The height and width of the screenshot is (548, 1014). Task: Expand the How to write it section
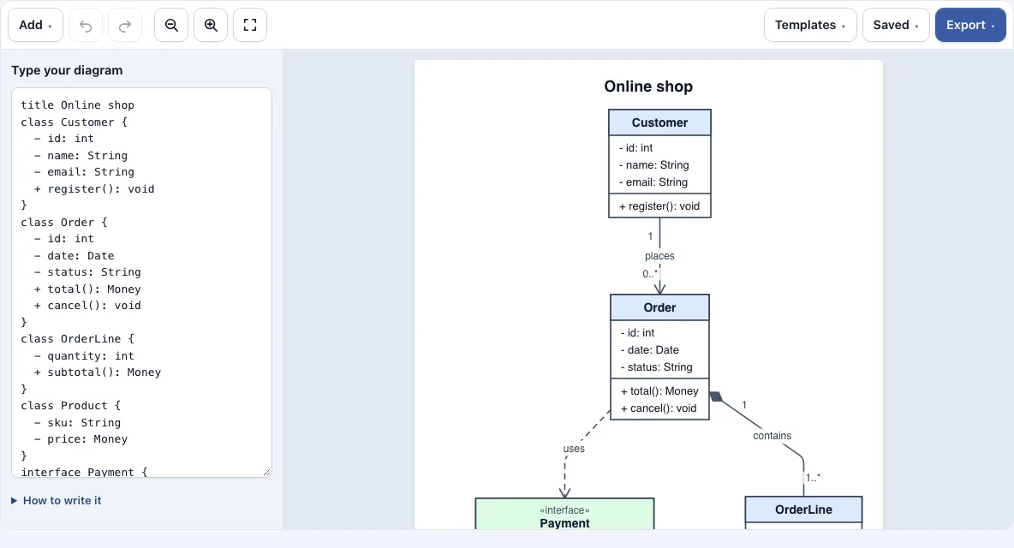pos(57,501)
